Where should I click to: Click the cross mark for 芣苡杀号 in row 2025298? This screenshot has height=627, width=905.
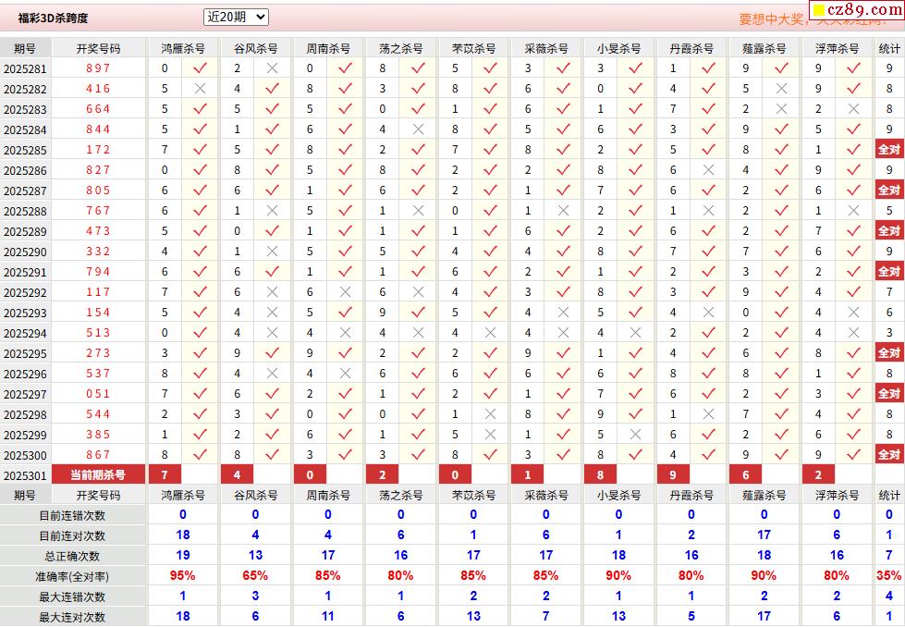coord(491,414)
